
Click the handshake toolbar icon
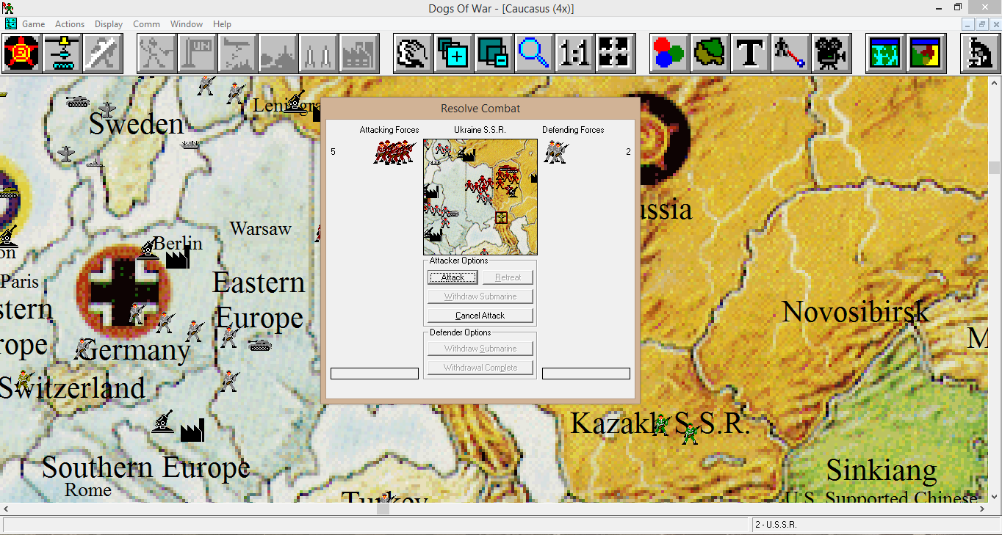pos(413,54)
